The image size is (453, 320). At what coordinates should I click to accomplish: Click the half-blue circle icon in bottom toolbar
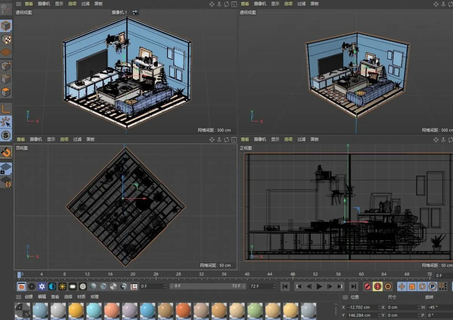pyautogui.click(x=52, y=286)
